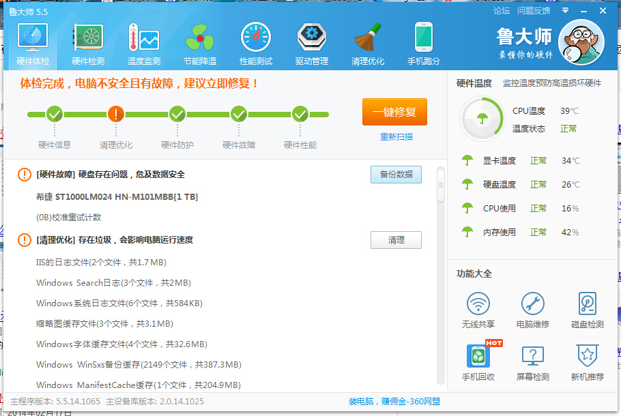Open the 手机跑分 phone benchmark tab
Screen dimensions: 621x416
(423, 44)
